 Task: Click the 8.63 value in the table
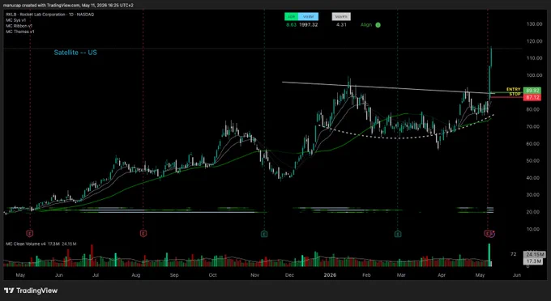[x=291, y=24]
